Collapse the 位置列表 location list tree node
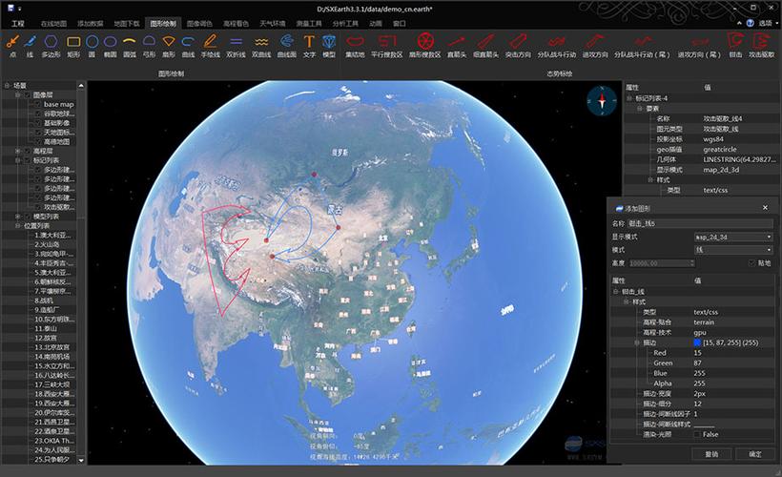The height and width of the screenshot is (477, 782). 18,225
